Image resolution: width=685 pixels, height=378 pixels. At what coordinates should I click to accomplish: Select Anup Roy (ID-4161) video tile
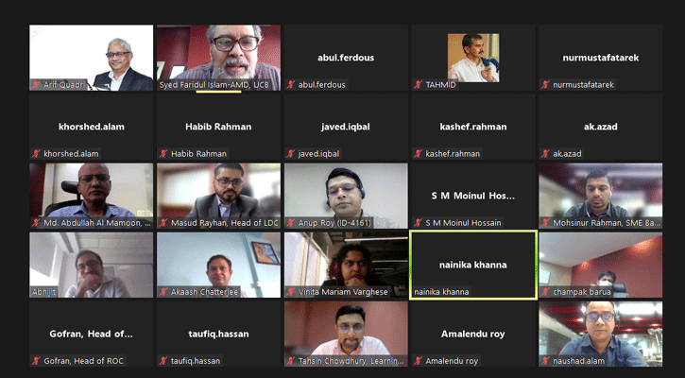pyautogui.click(x=346, y=196)
